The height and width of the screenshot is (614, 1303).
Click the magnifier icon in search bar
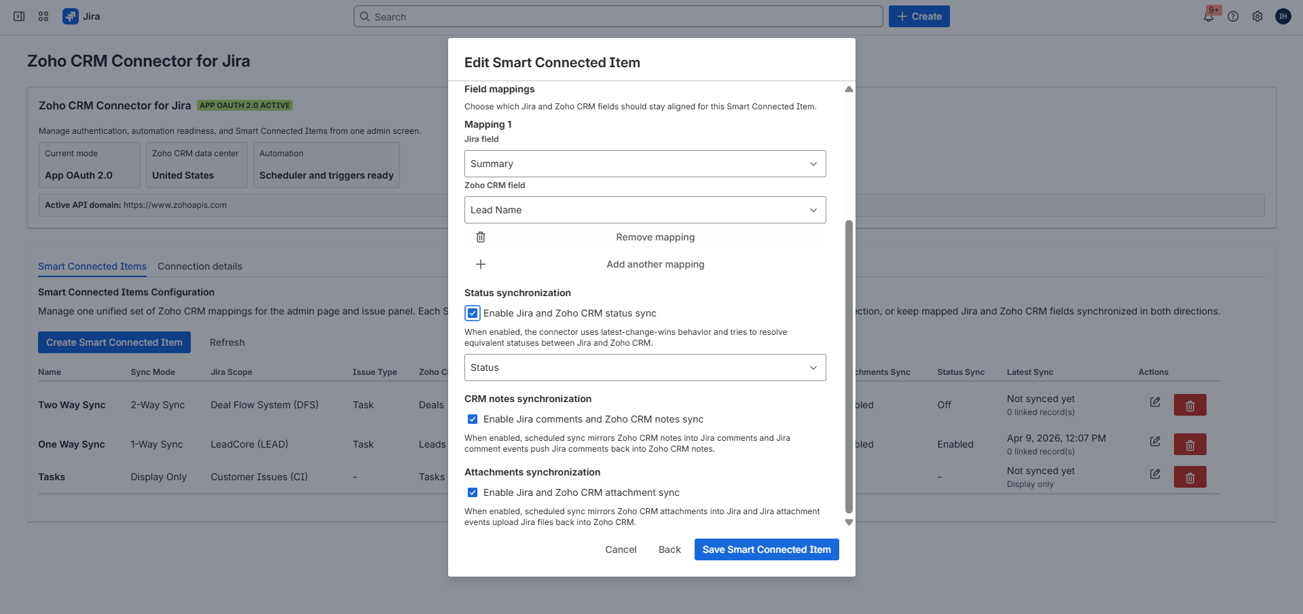(x=365, y=16)
